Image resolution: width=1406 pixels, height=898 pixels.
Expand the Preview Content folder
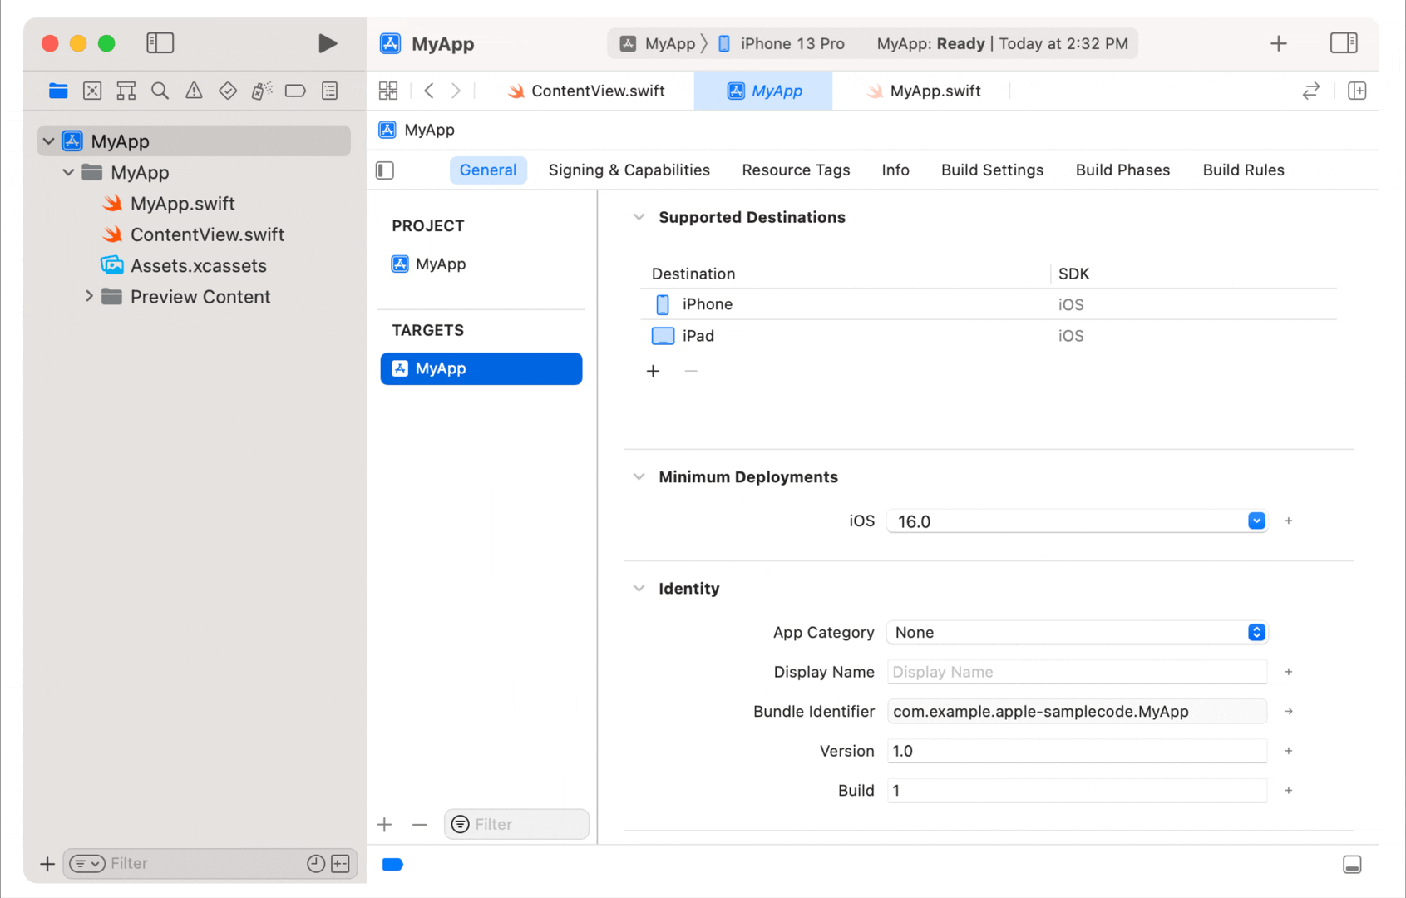click(89, 297)
